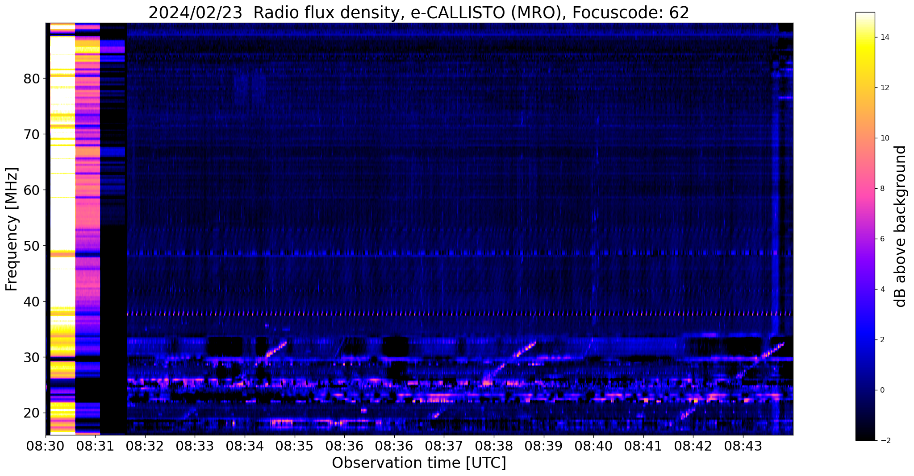This screenshot has height=476, width=914.
Task: Click the 08:40 time tick label
Action: 593,446
